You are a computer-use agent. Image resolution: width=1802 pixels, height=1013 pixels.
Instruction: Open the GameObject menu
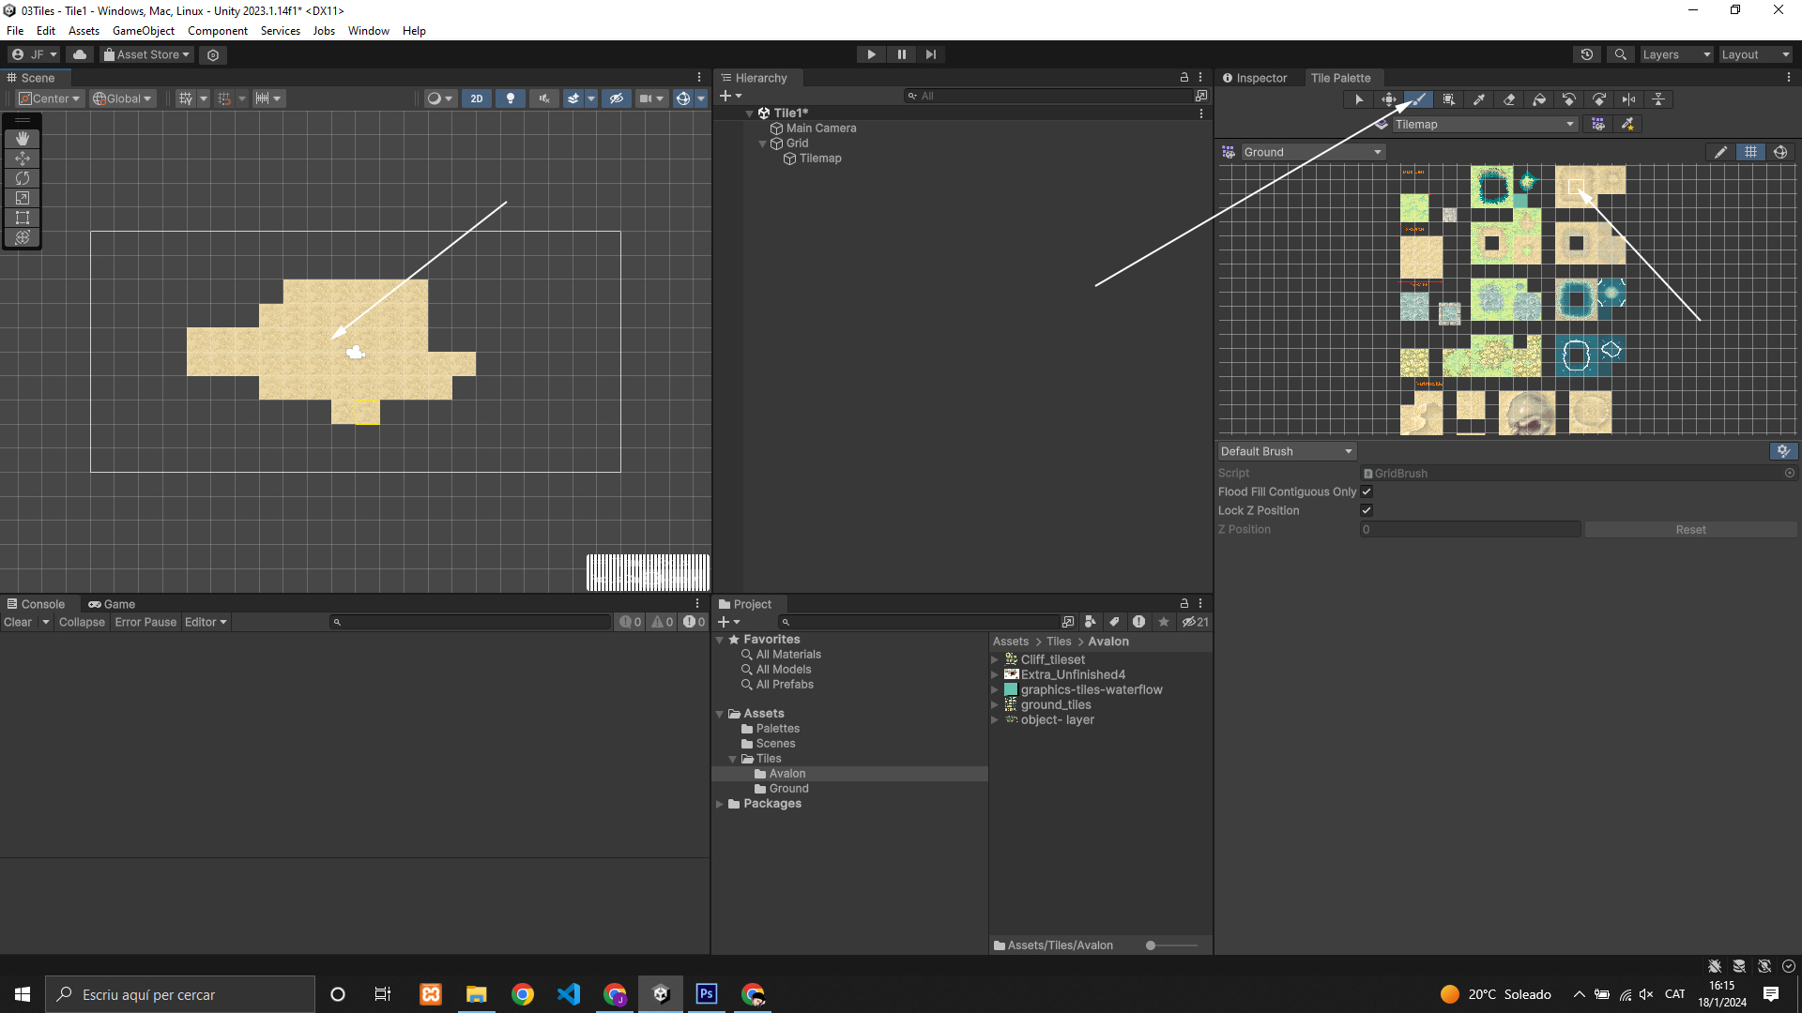(143, 31)
